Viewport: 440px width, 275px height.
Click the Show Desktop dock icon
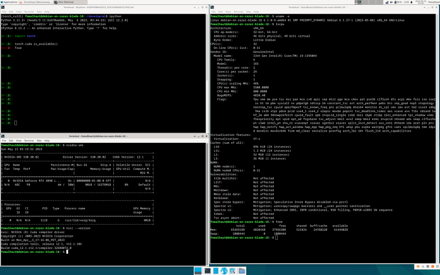198,271
